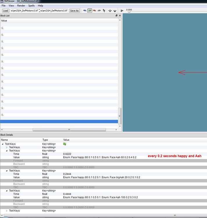The width and height of the screenshot is (207, 218).
Task: Collapse the Text Keys entry with time 0.2444
Action: coord(7,171)
